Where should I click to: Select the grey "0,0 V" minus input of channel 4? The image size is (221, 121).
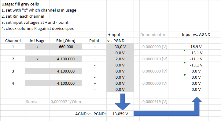point(120,90)
